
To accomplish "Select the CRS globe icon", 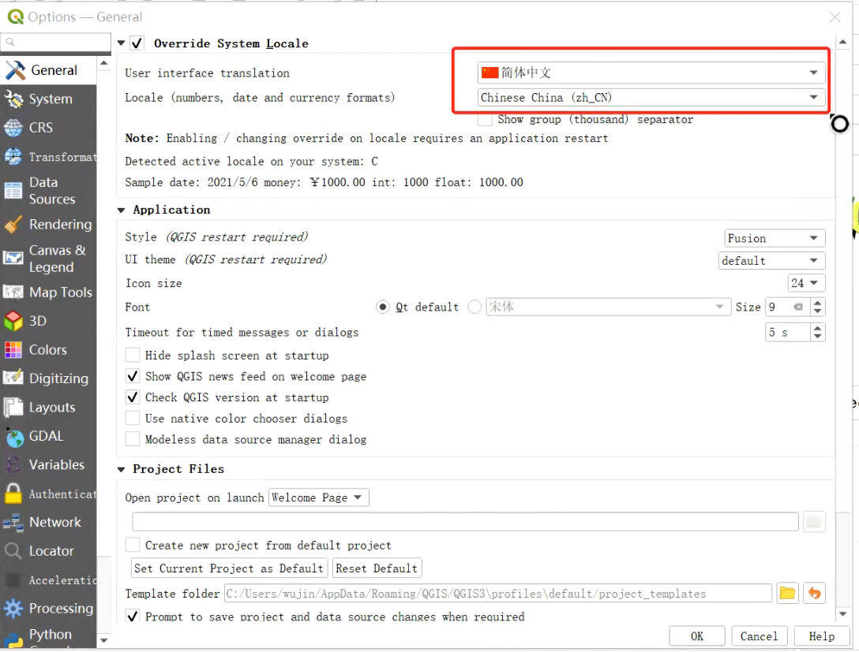I will 13,128.
